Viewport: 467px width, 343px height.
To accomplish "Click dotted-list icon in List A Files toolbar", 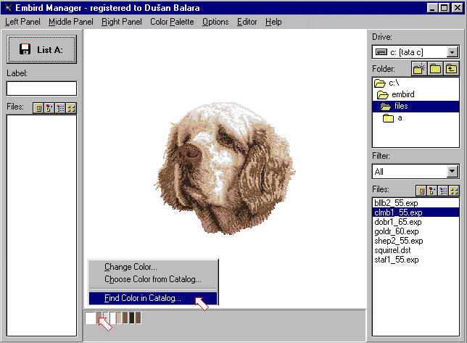I will (x=60, y=108).
